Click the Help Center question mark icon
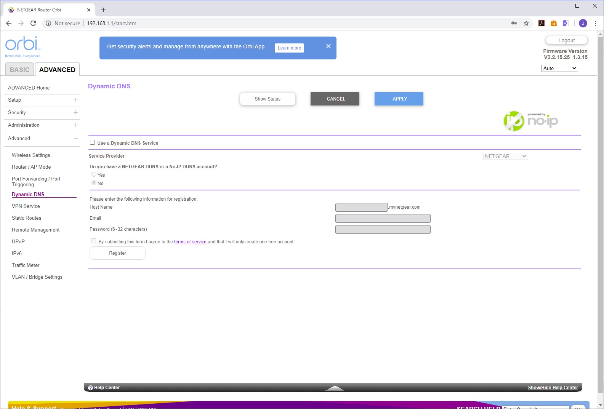The height and width of the screenshot is (409, 604). tap(90, 388)
